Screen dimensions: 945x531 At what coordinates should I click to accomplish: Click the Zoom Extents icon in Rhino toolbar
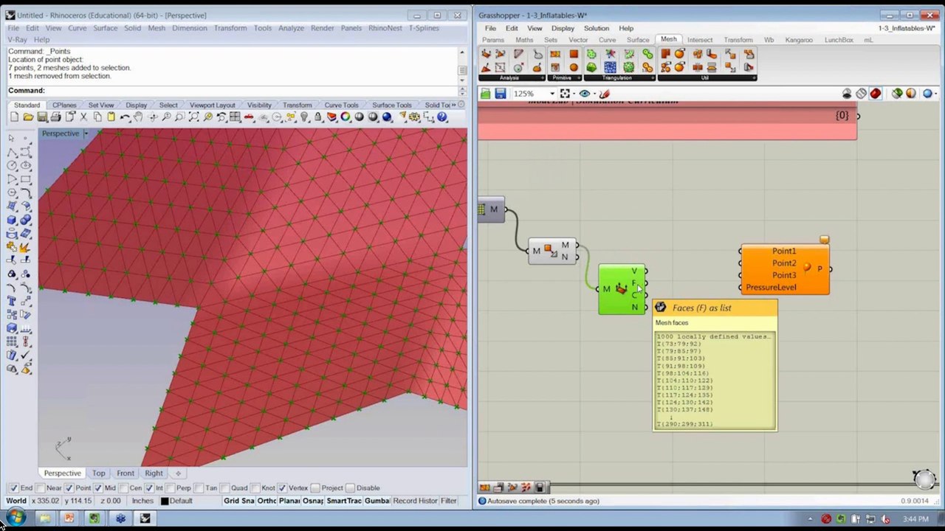click(193, 117)
